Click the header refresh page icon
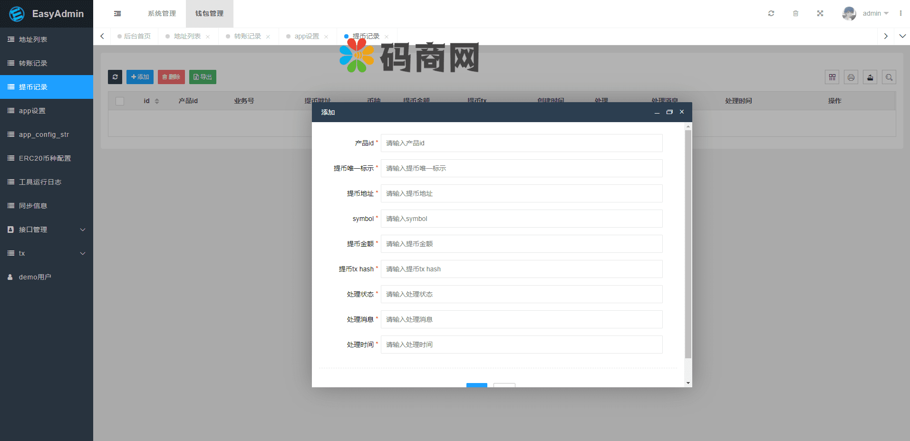The width and height of the screenshot is (910, 441). tap(771, 13)
